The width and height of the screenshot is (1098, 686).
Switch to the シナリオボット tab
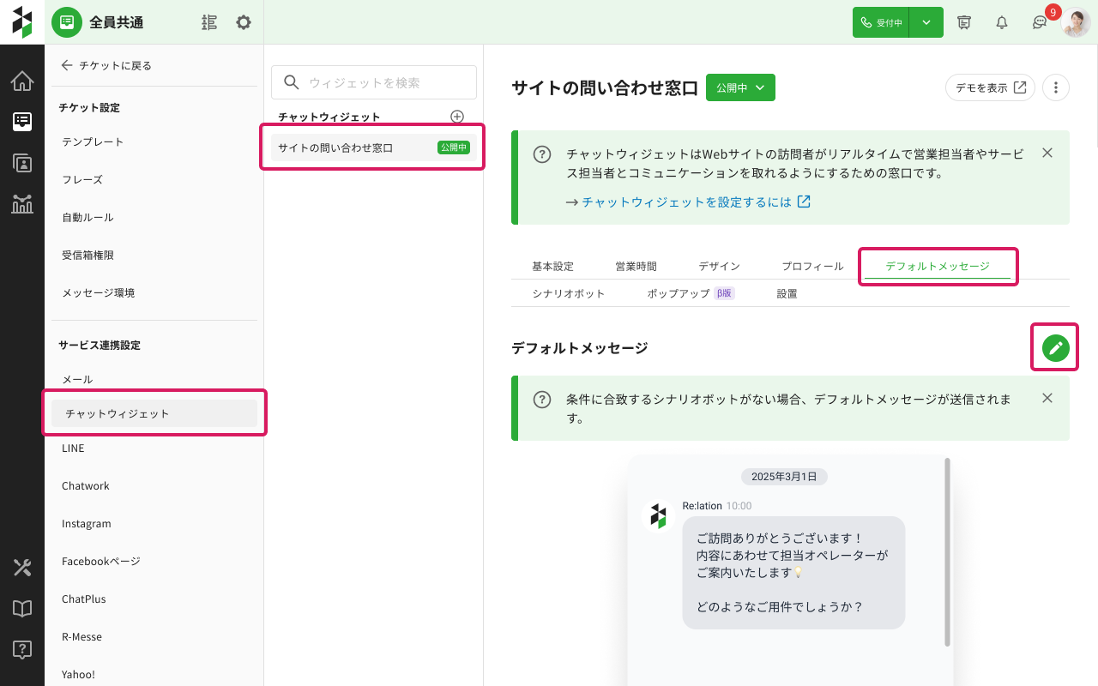568,293
